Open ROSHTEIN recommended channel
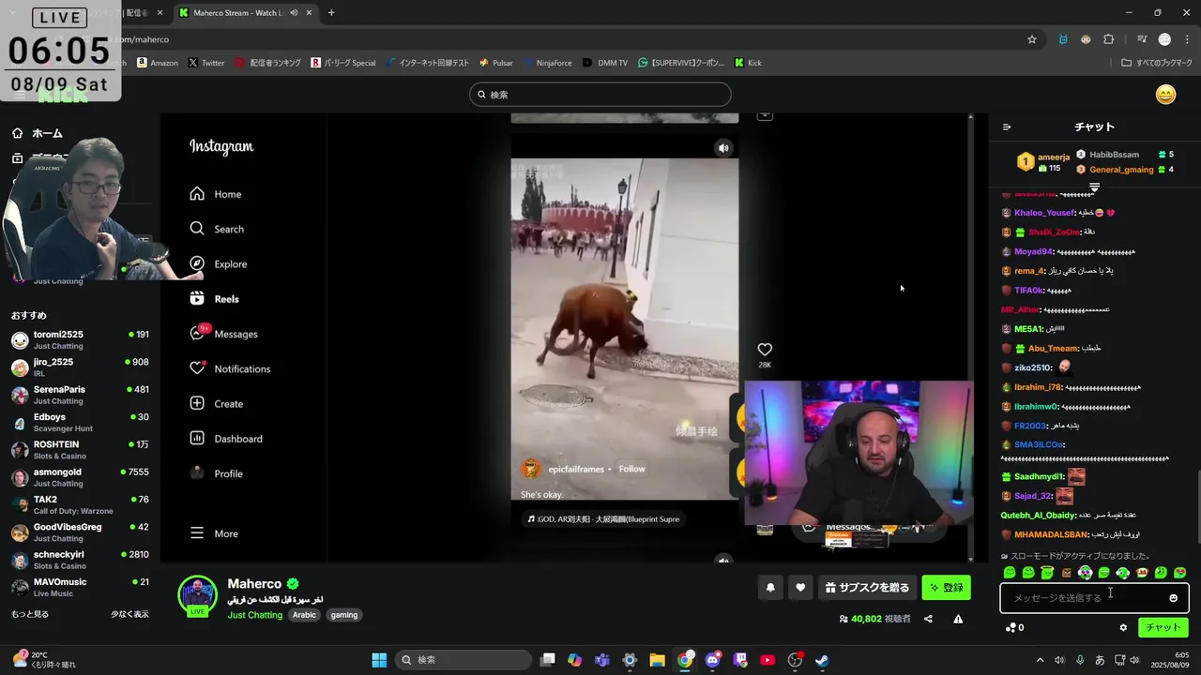This screenshot has height=675, width=1201. [81, 449]
